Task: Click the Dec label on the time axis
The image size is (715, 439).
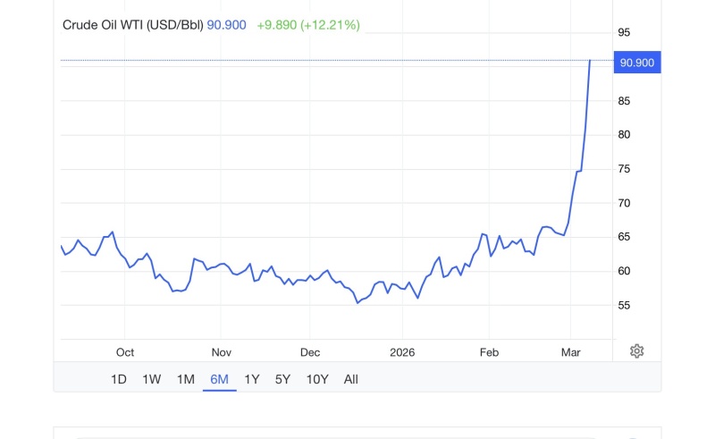Action: (x=310, y=352)
